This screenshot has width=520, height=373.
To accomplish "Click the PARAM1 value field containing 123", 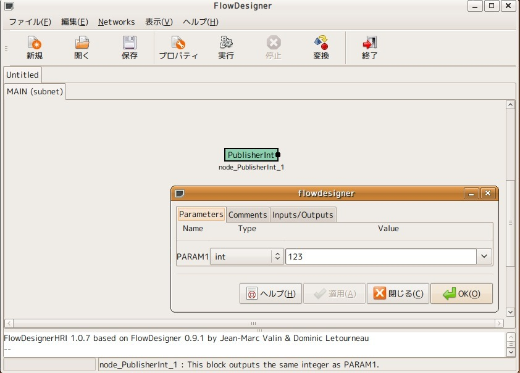I will 380,256.
